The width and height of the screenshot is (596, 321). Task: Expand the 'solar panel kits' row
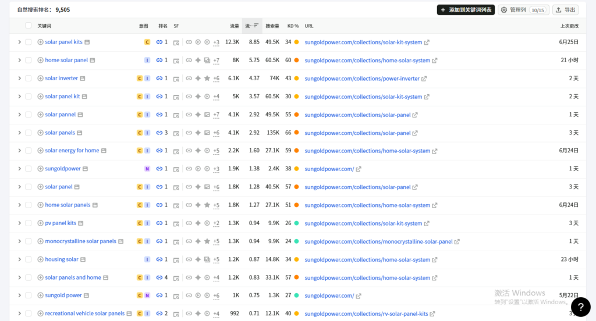(x=19, y=42)
